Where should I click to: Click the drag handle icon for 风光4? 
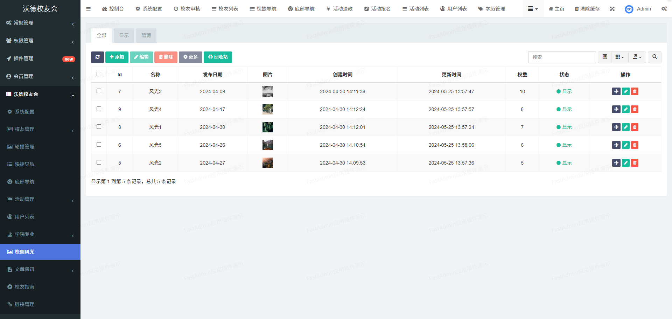(x=616, y=109)
